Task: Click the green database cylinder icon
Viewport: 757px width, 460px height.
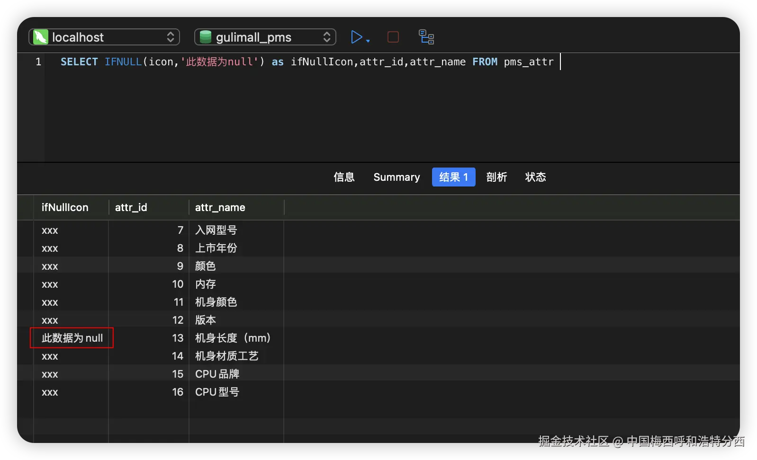Action: pyautogui.click(x=206, y=37)
